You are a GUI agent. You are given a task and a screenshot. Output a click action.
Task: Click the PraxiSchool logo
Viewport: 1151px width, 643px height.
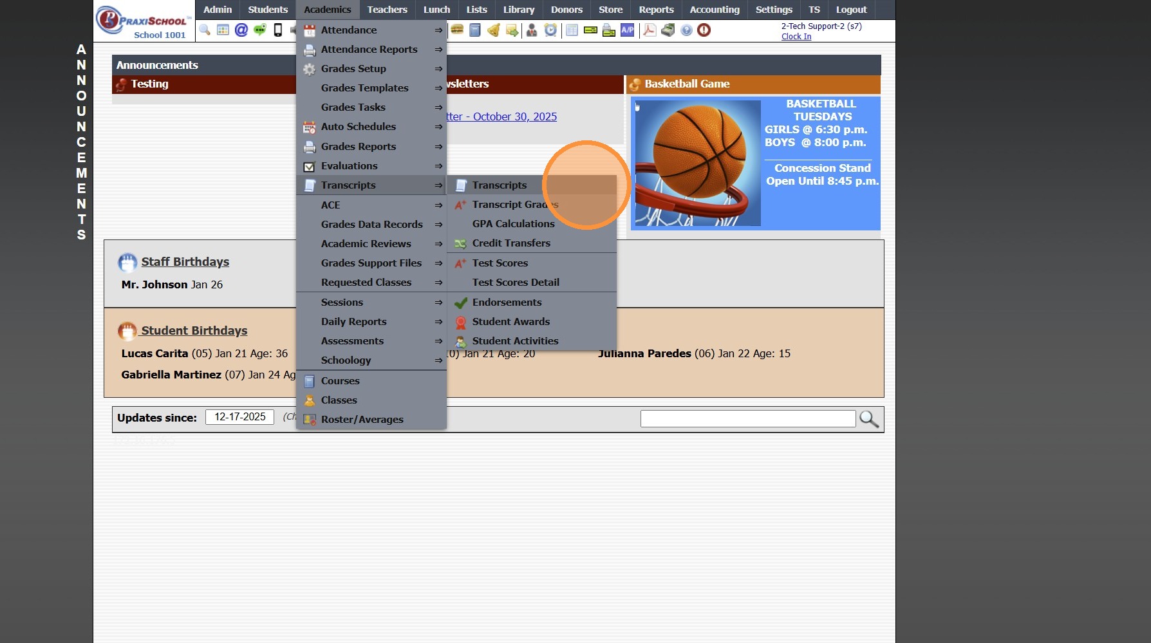[x=144, y=21]
